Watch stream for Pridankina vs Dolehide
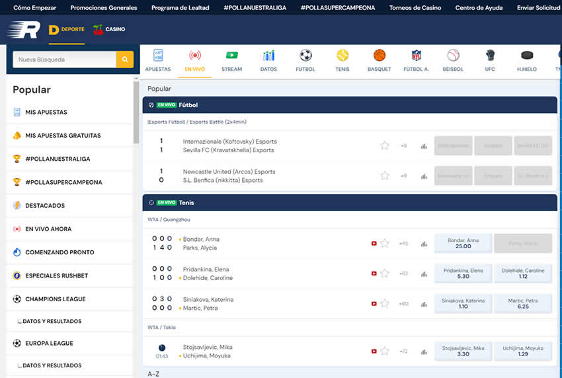Image resolution: width=562 pixels, height=378 pixels. (x=374, y=273)
